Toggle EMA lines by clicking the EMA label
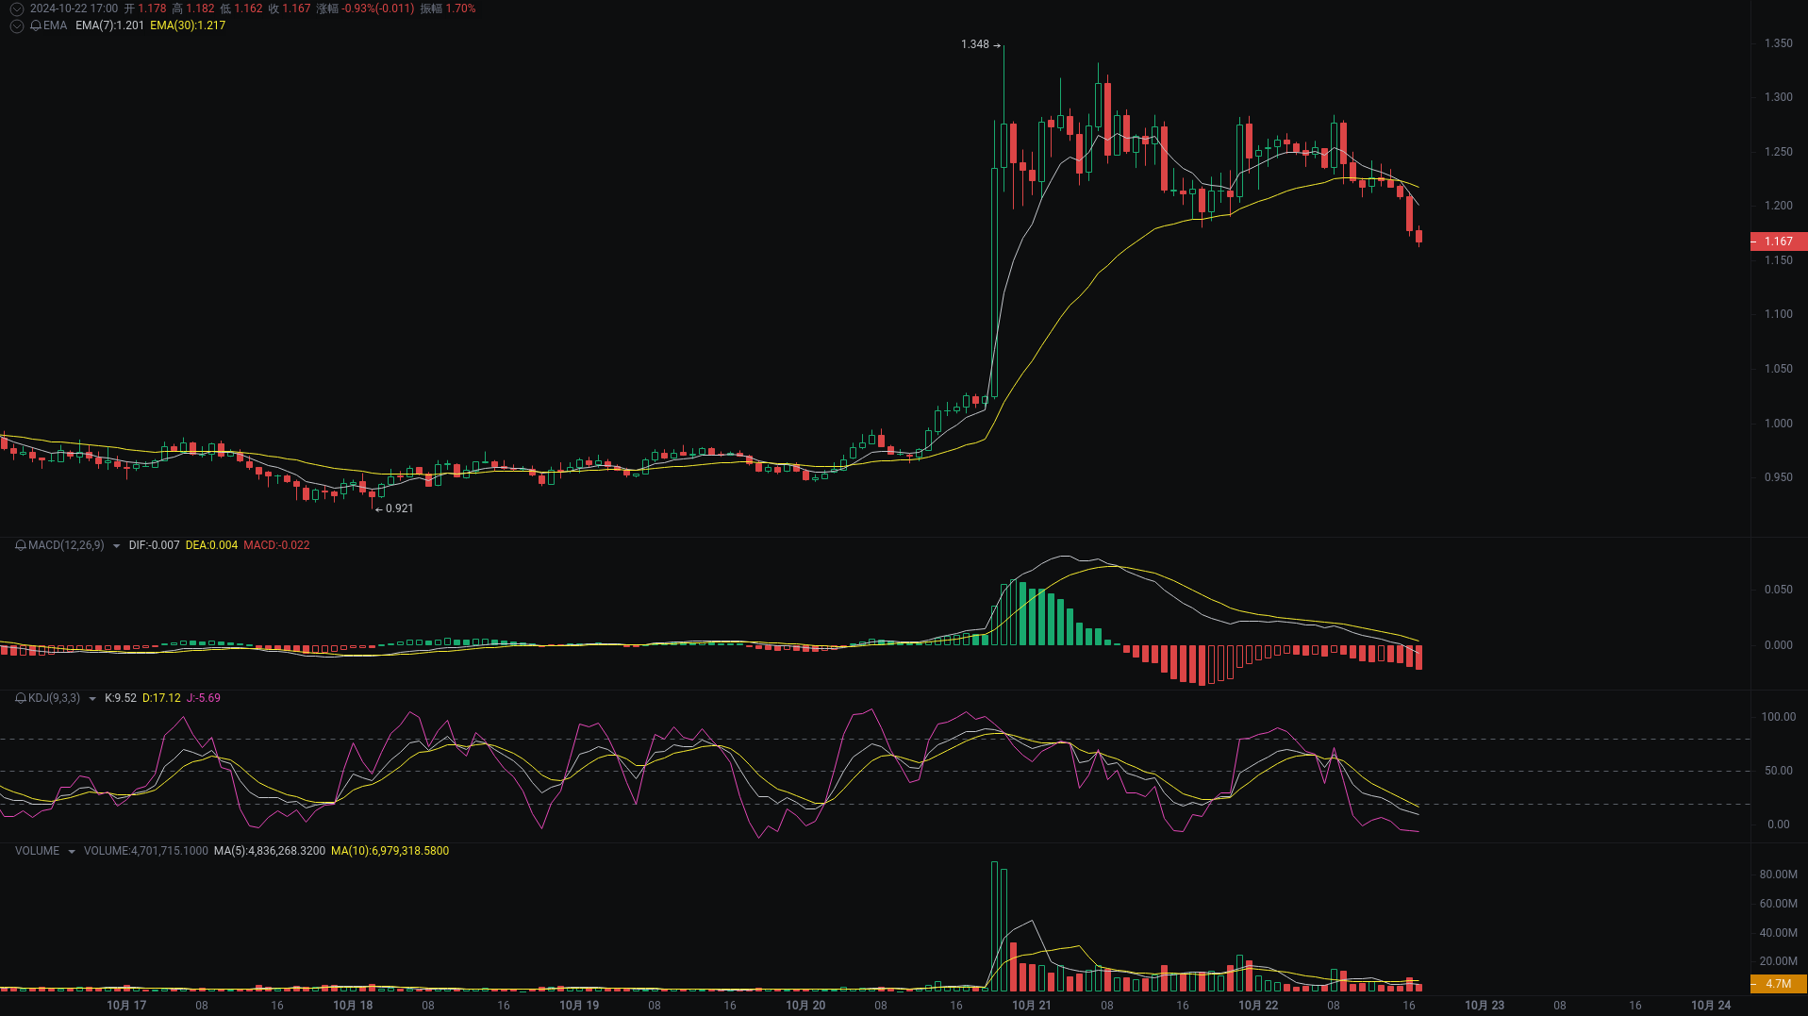The image size is (1808, 1016). 55,25
